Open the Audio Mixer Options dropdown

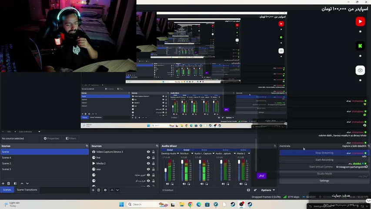268,190
